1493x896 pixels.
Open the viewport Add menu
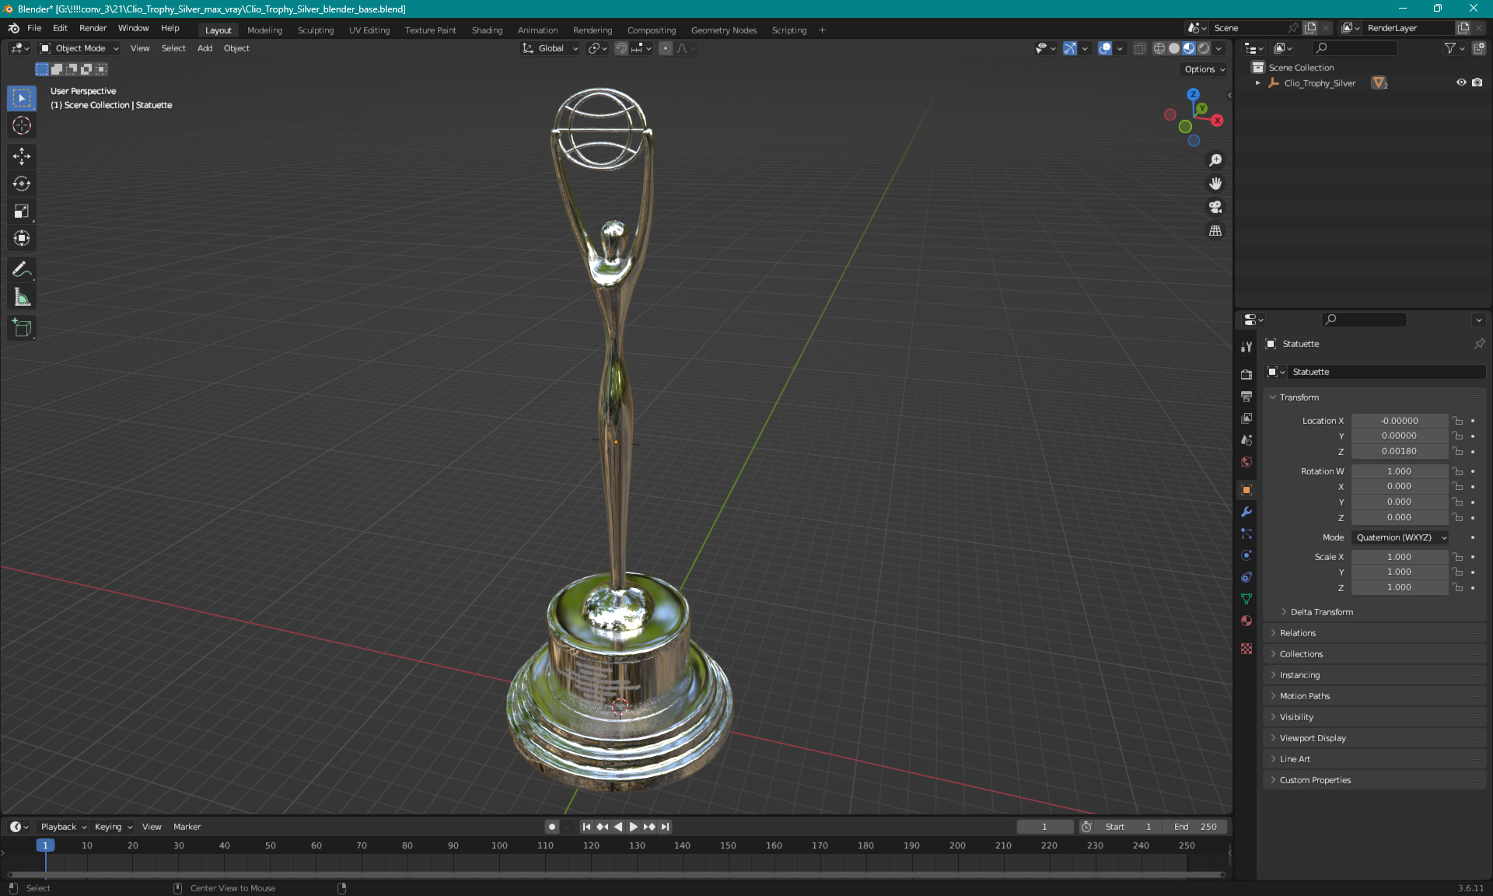click(205, 48)
